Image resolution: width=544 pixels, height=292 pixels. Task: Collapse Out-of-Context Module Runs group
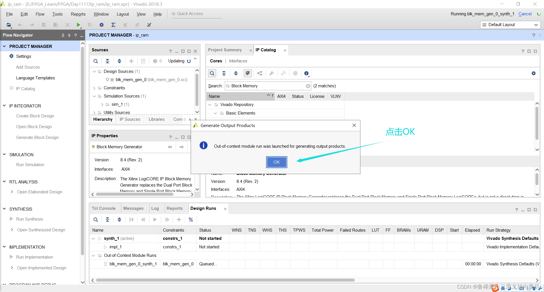(93, 255)
